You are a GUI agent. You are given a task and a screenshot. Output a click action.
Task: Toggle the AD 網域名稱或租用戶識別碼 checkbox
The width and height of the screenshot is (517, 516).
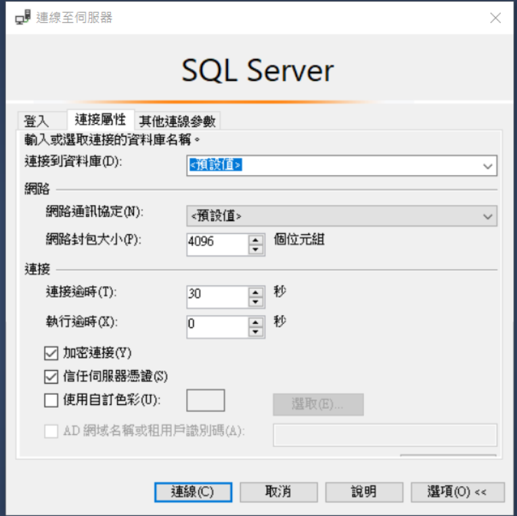tap(51, 431)
